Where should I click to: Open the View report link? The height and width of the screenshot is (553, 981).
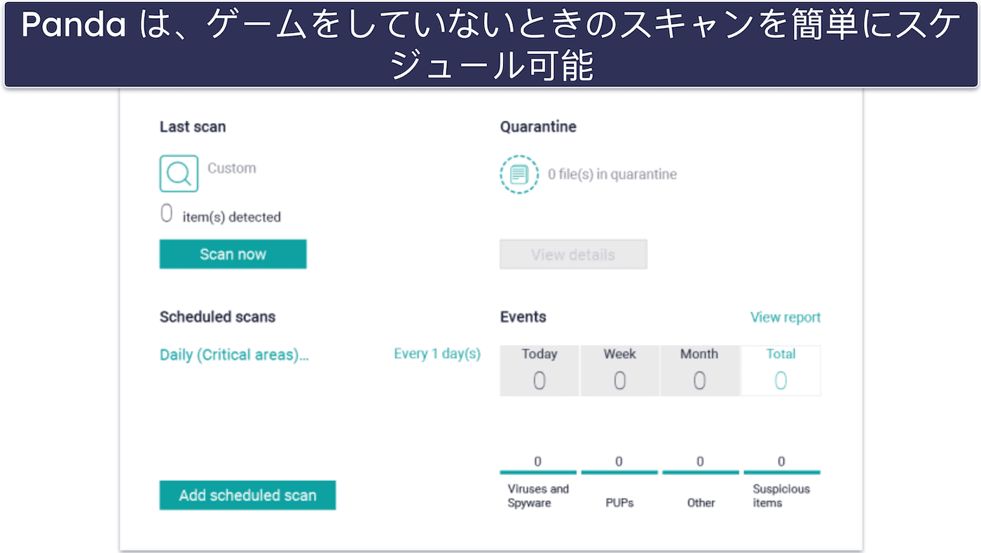786,318
